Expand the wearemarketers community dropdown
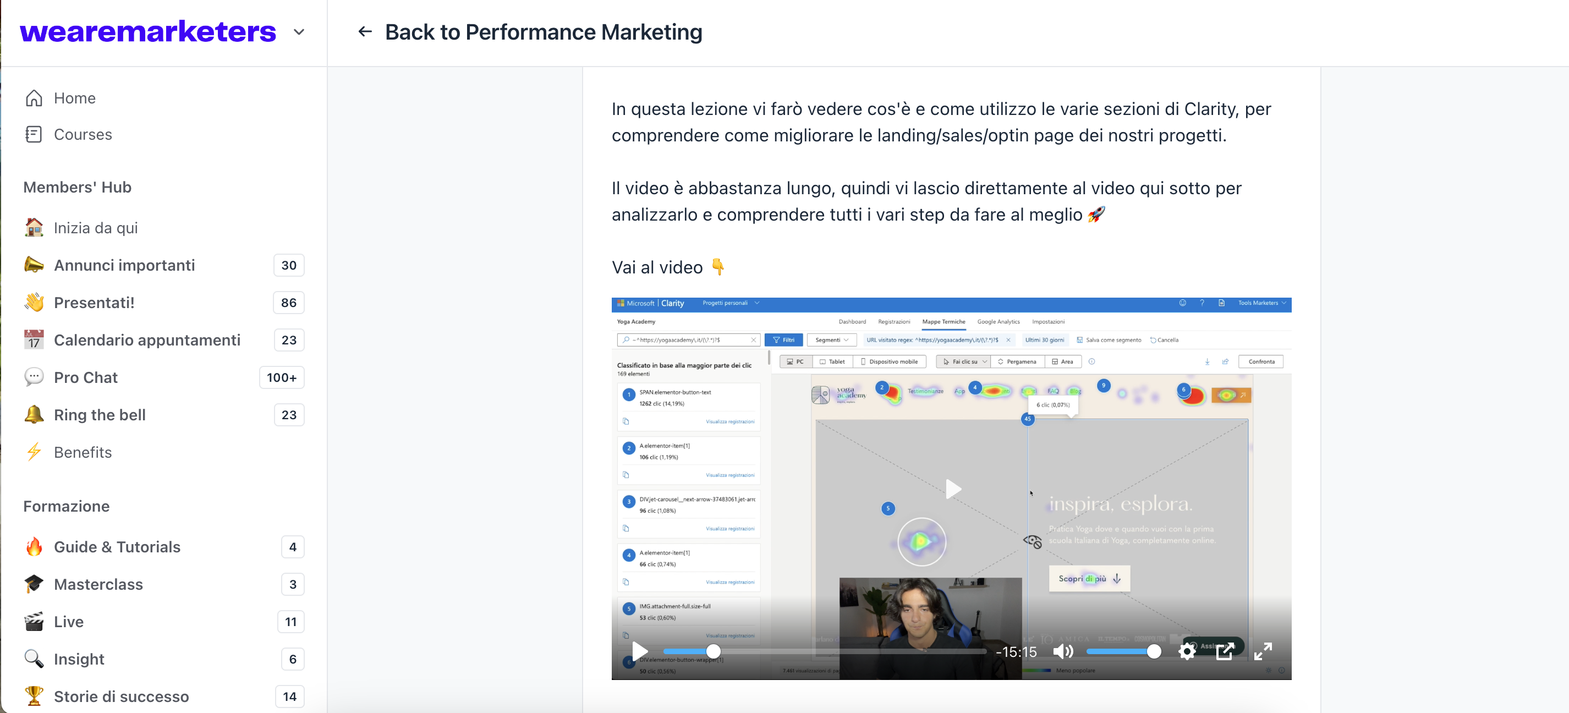This screenshot has width=1569, height=713. 298,32
